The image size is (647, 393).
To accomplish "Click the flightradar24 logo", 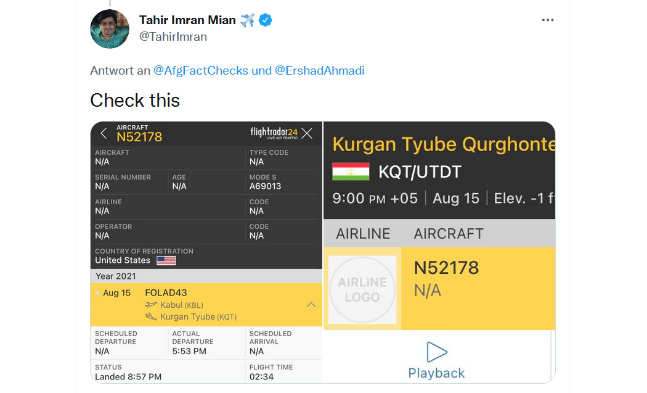I will point(274,133).
